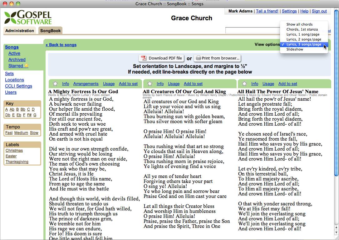The image size is (339, 240).
Task: Select Lyrics, 3 songs/page option
Action: [x=304, y=44]
